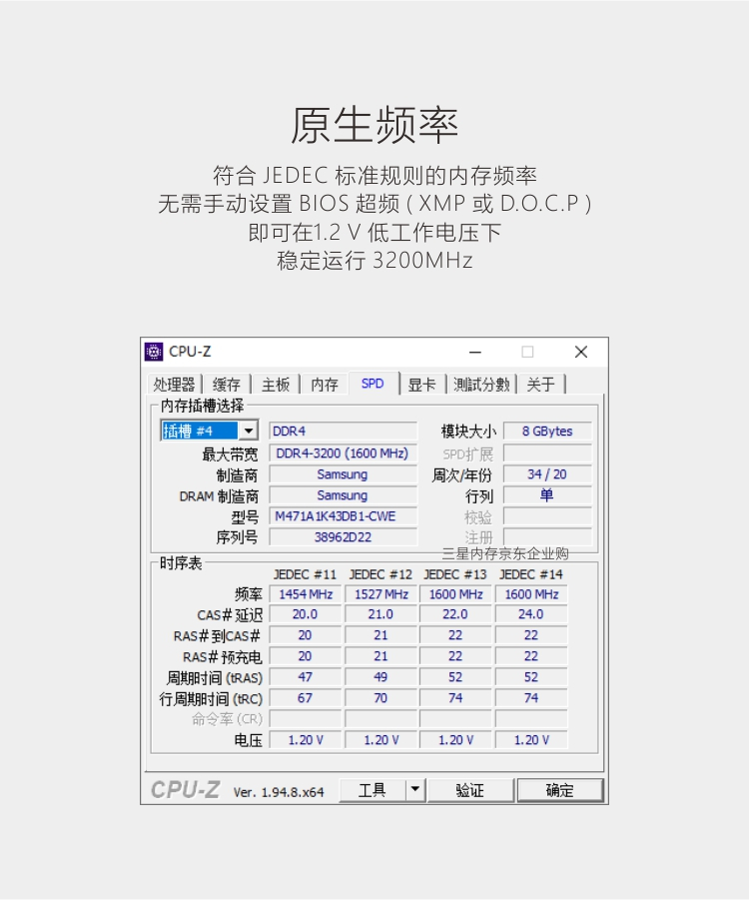The width and height of the screenshot is (749, 900).
Task: Click the disabled maximize button
Action: [527, 352]
